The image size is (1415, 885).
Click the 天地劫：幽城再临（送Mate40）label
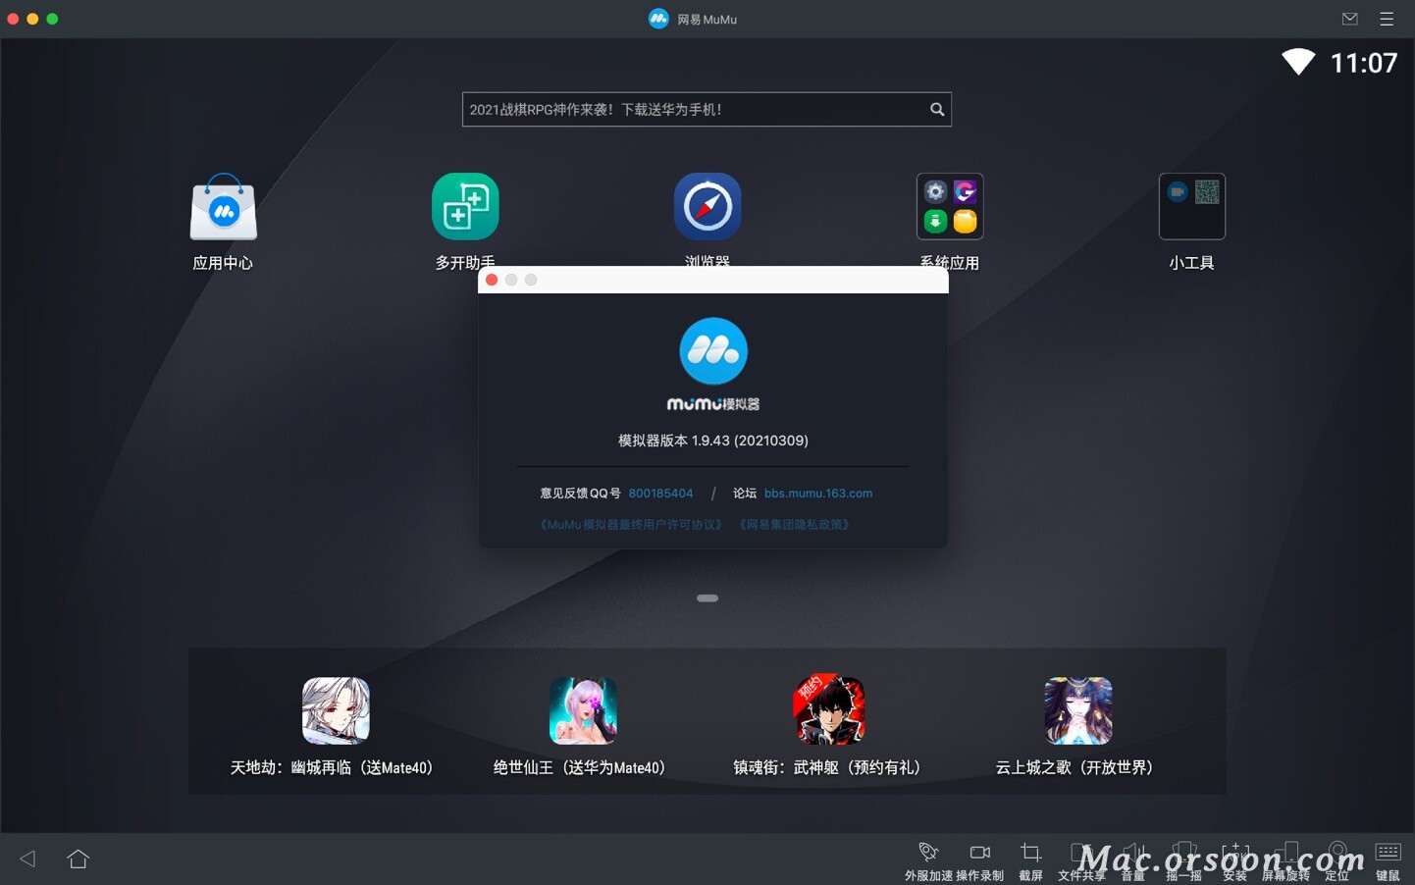pos(332,767)
